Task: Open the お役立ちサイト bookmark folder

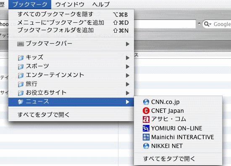Action: click(71, 93)
